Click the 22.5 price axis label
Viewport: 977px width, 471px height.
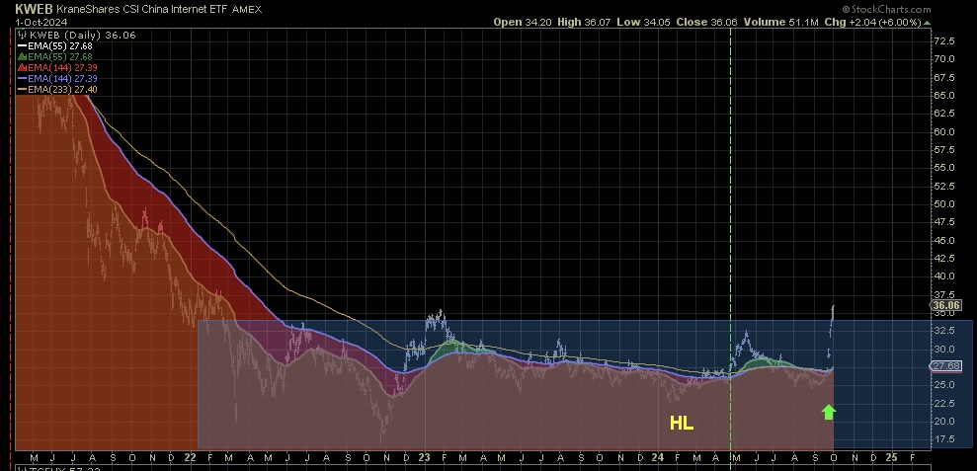(x=944, y=403)
